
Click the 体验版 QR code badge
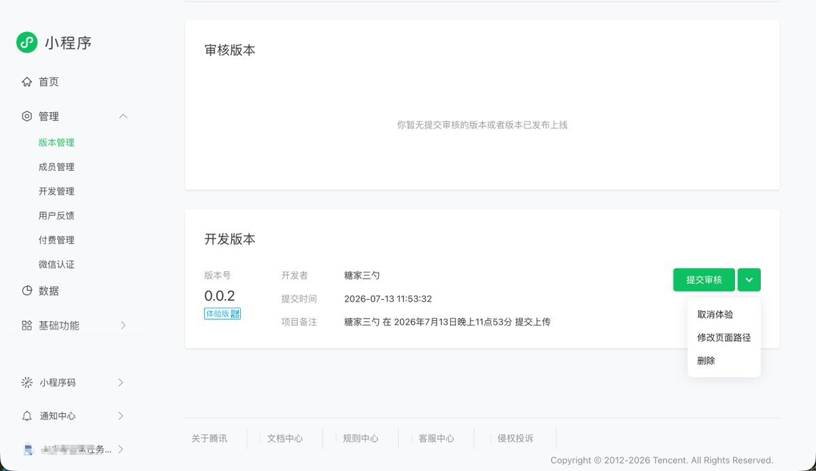[x=222, y=313]
